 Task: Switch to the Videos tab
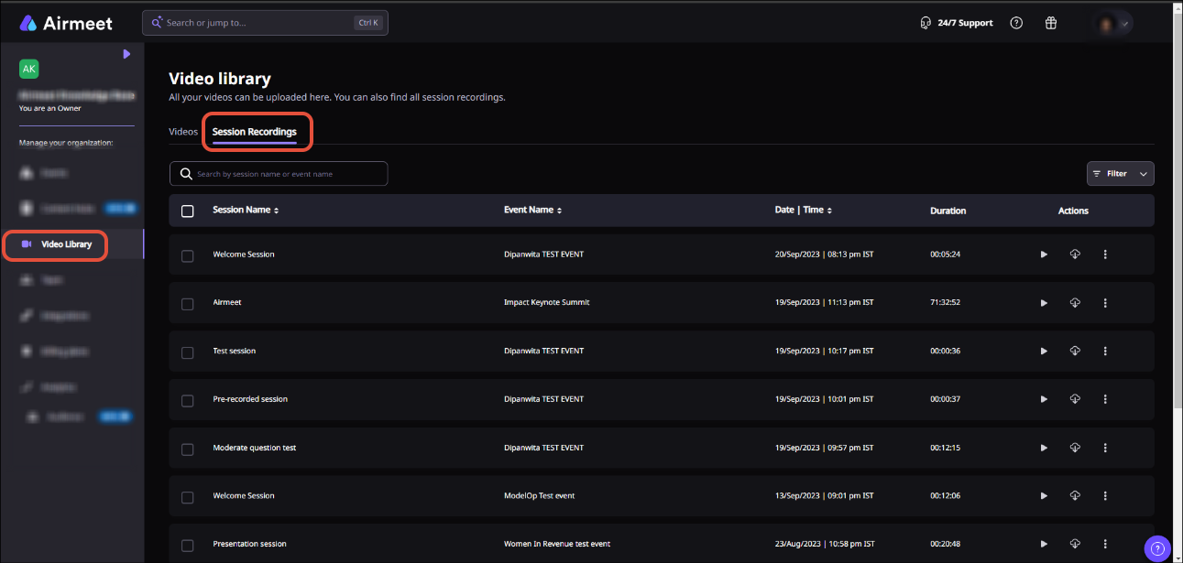183,132
